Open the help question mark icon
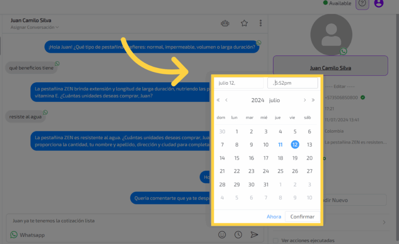Screen dimensions: 399x244 [362, 4]
